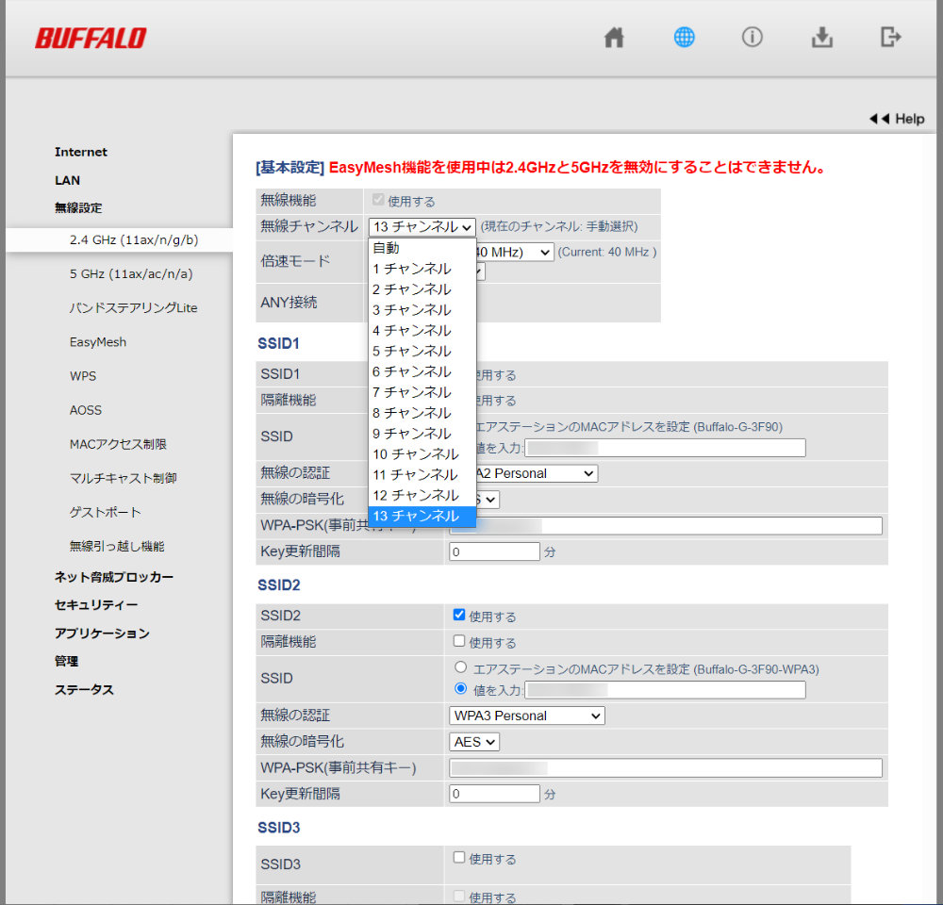943x905 pixels.
Task: Select SSID2 値を入力 radio button
Action: click(x=461, y=688)
